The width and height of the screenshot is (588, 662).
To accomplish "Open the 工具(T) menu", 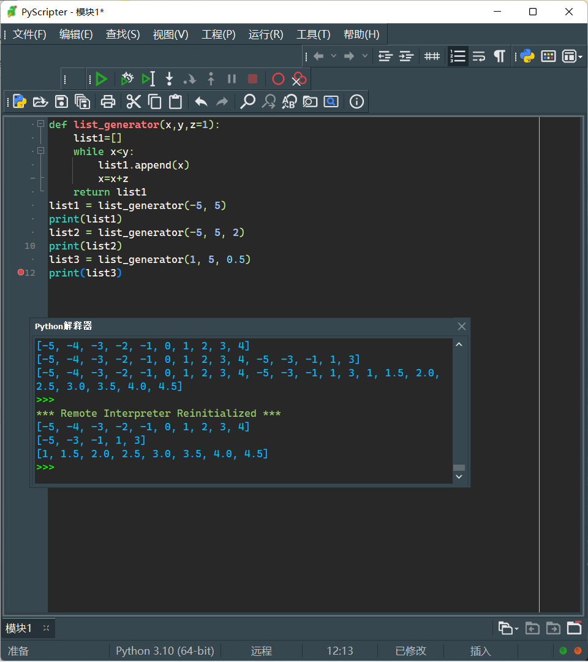I will coord(313,35).
